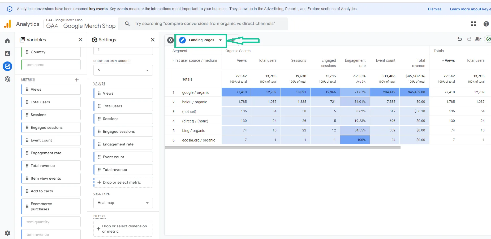Image resolution: width=491 pixels, height=239 pixels.
Task: Open Admin gear icon at bottom left
Action: pyautogui.click(x=7, y=233)
